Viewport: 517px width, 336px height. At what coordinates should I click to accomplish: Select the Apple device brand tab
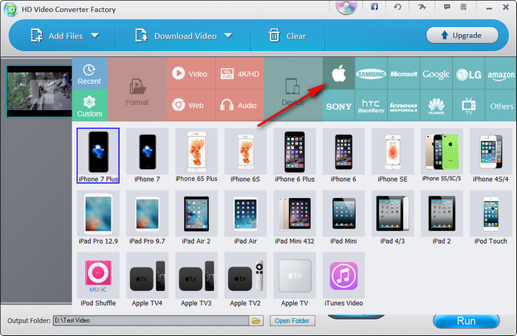coord(339,75)
